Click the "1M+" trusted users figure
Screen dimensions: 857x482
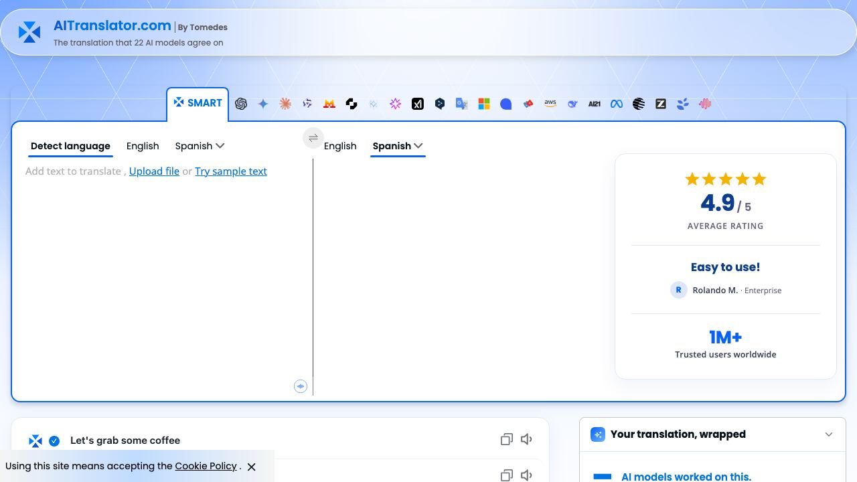pos(726,337)
